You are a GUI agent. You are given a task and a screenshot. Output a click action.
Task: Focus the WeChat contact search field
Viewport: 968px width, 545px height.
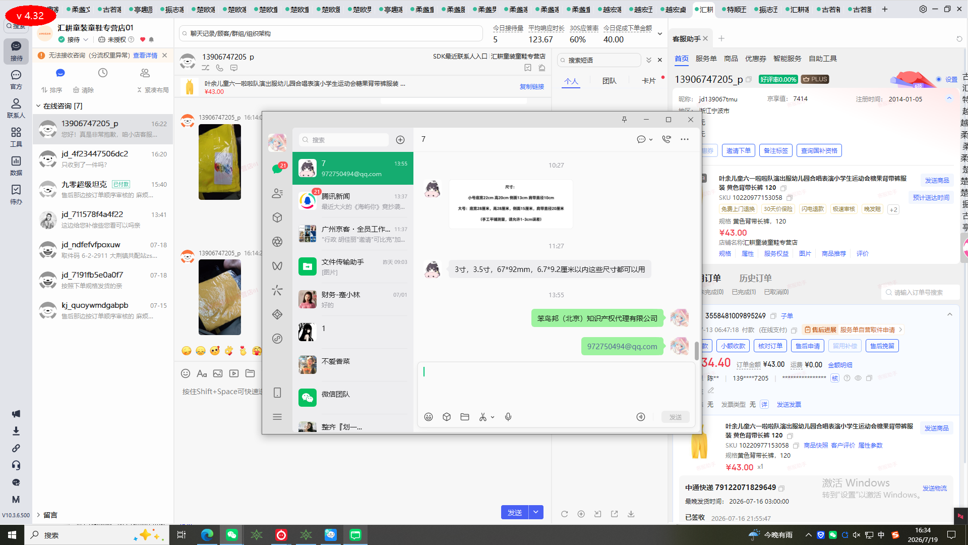[344, 140]
